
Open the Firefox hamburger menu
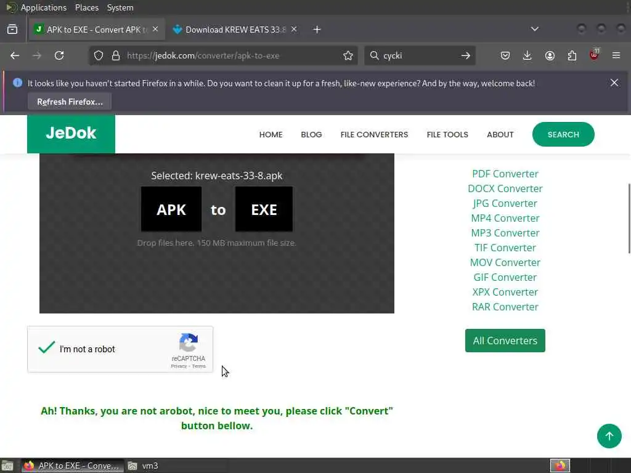coord(616,55)
